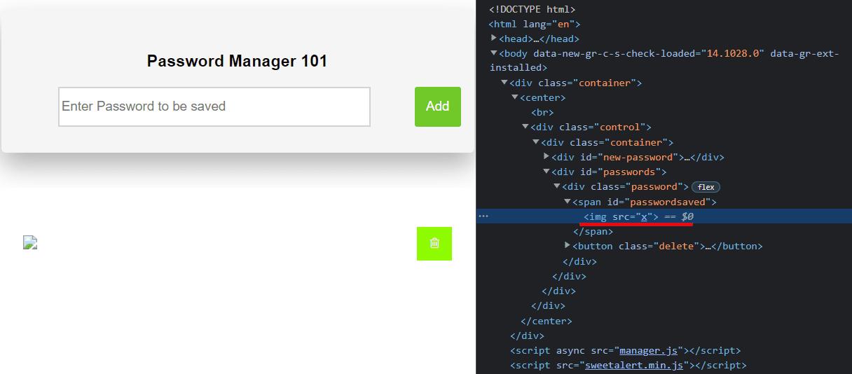Click the flex badge in DOM tree
This screenshot has height=374, width=852.
click(x=706, y=187)
